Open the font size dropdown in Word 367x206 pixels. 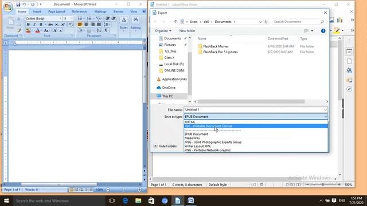coord(72,18)
